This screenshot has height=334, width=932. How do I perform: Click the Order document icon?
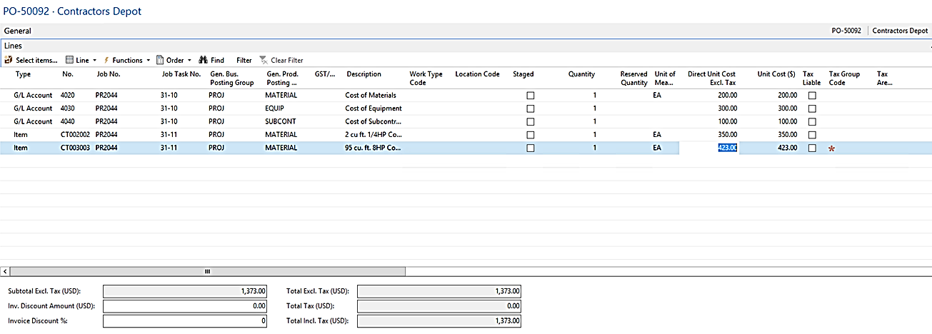tap(160, 61)
